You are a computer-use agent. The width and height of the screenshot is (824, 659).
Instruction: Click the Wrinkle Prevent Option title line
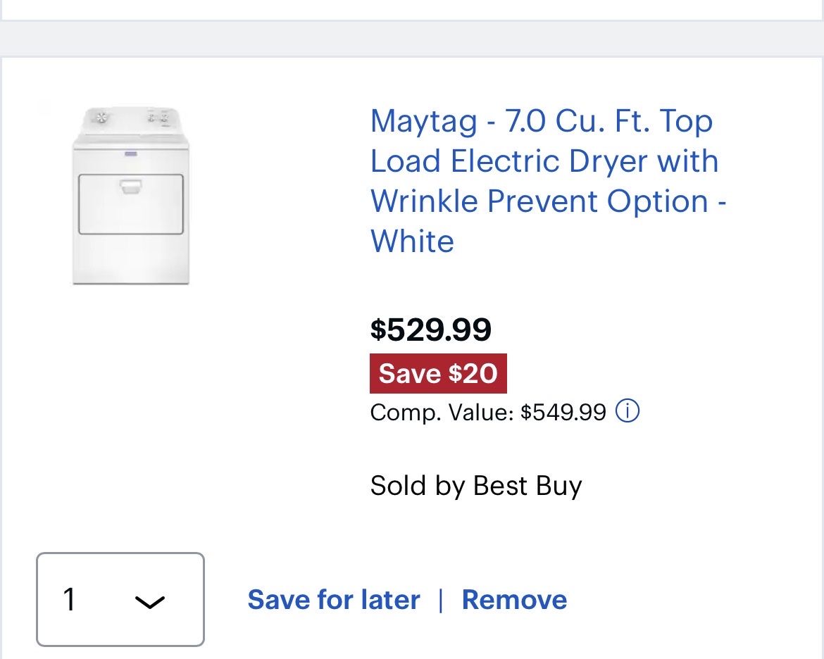click(x=548, y=201)
